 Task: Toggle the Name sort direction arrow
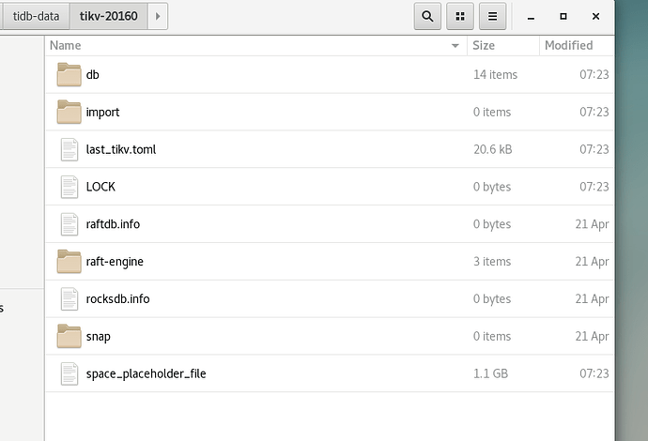(x=455, y=46)
